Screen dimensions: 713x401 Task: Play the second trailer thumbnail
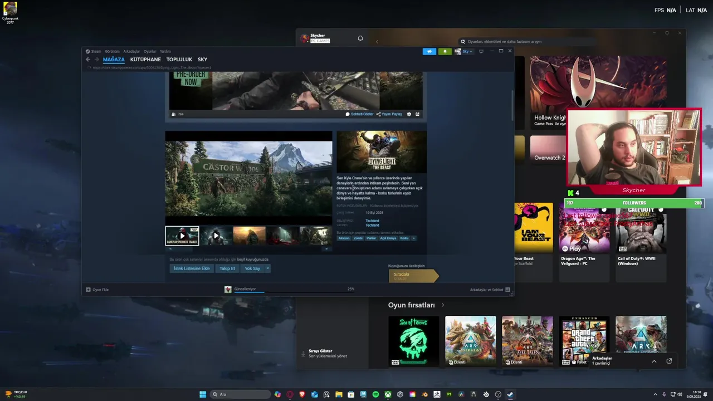(216, 236)
